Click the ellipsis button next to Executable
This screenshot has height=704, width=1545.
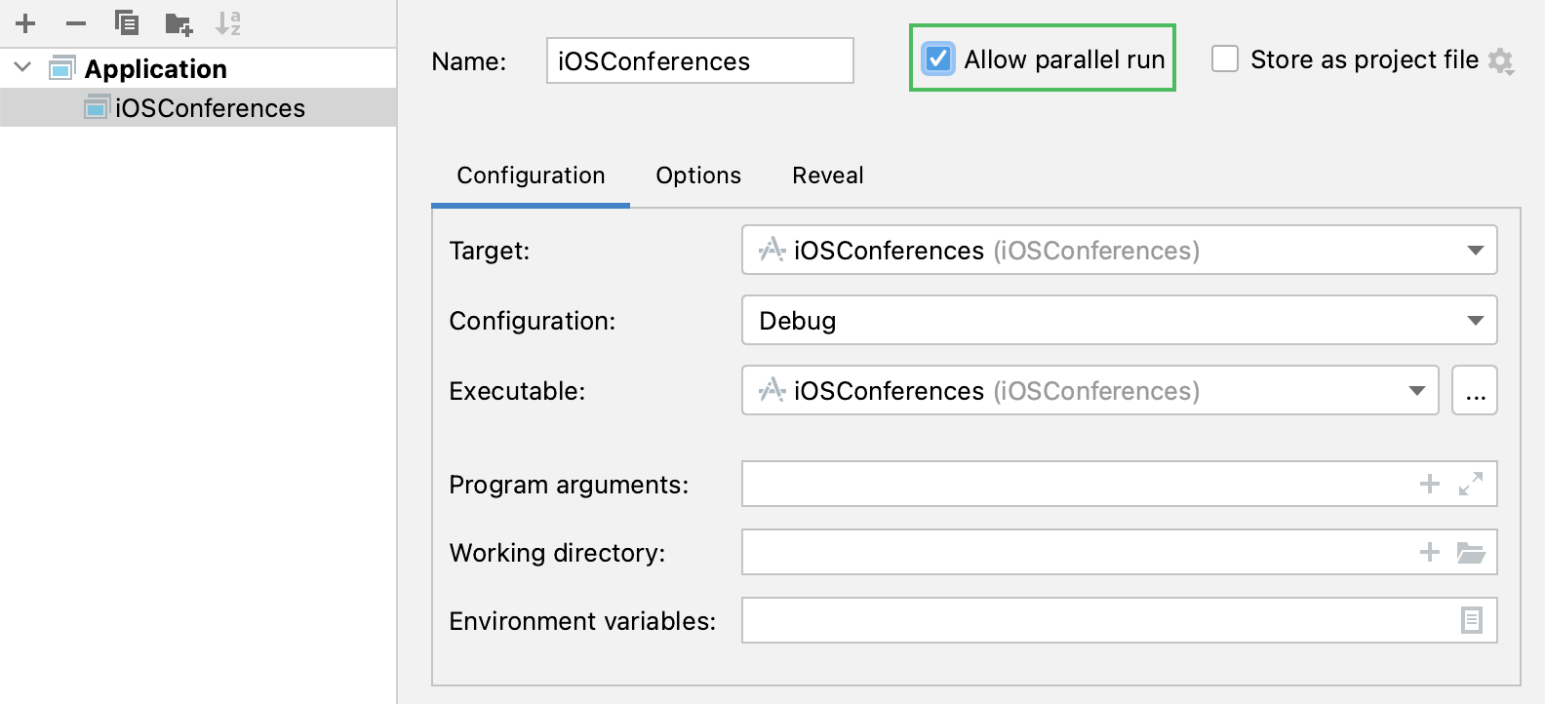(1475, 391)
